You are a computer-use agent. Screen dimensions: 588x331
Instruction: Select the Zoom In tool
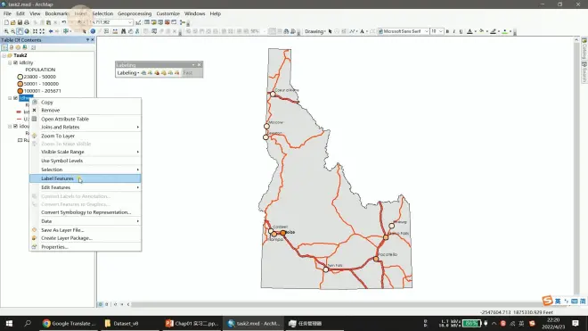[x=6, y=31]
